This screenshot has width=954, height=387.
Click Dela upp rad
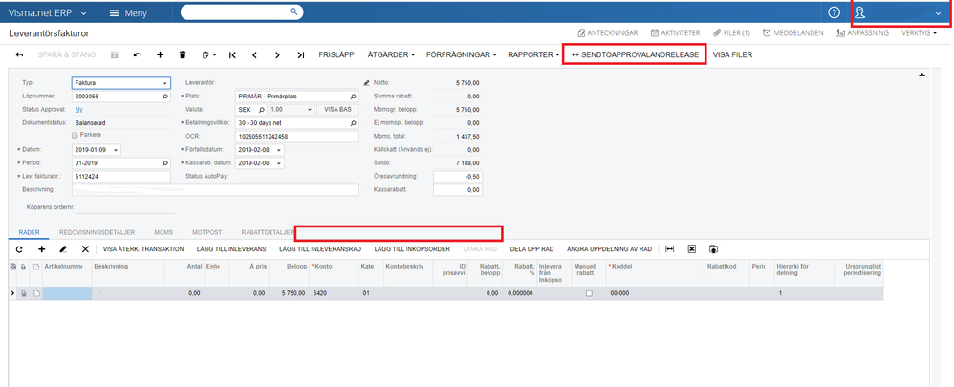[531, 249]
